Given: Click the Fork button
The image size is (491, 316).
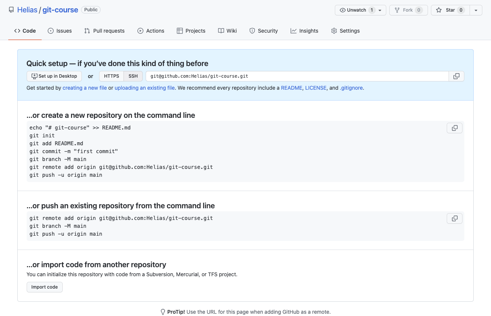Looking at the screenshot, I should pos(408,10).
